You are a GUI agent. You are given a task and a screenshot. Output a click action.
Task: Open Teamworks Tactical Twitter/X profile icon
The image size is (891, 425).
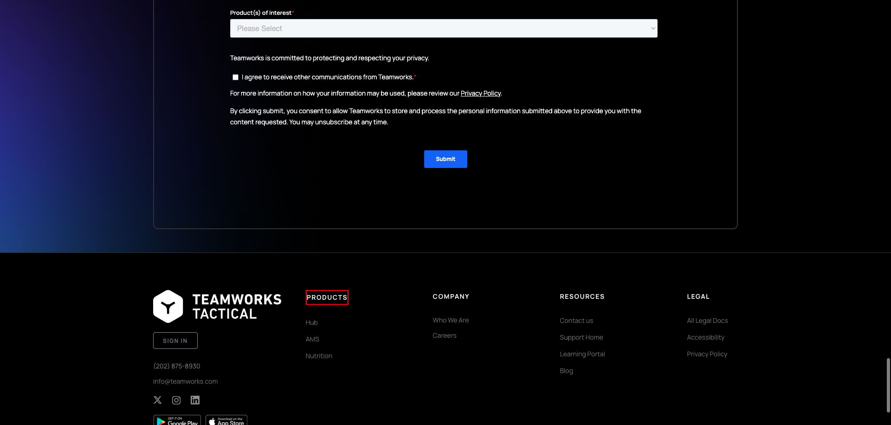pyautogui.click(x=157, y=400)
